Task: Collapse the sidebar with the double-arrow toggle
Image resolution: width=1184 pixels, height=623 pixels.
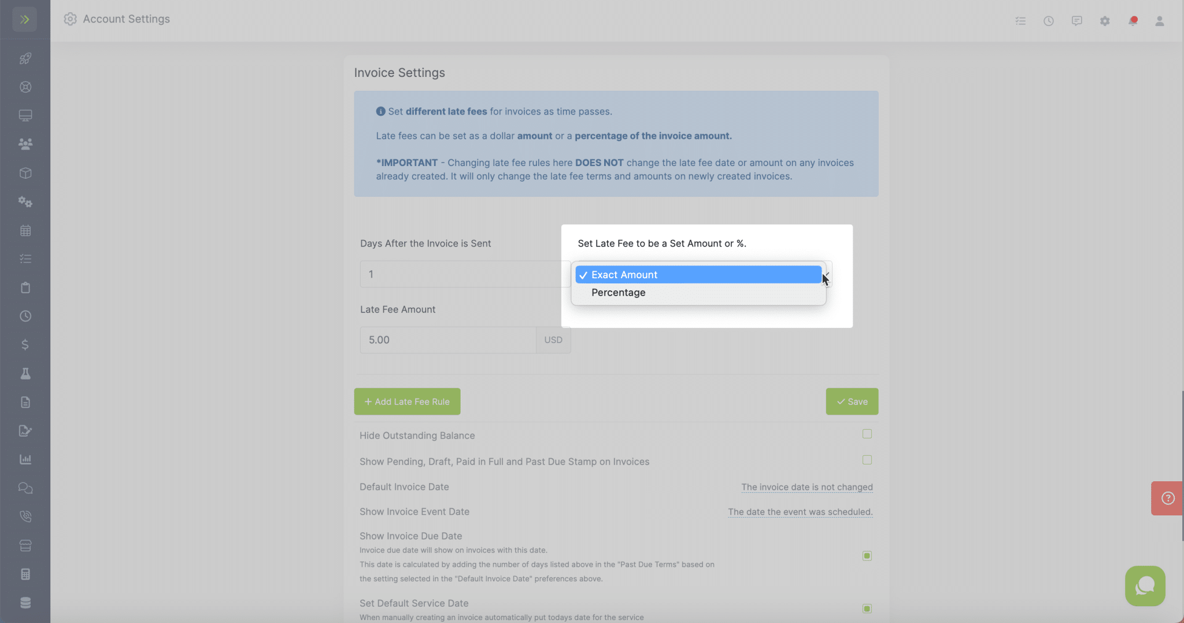Action: (25, 19)
